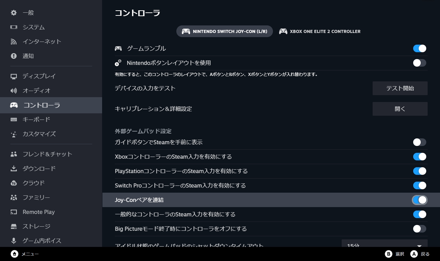Toggle ゲームランブル off
This screenshot has height=261, width=440.
(420, 48)
